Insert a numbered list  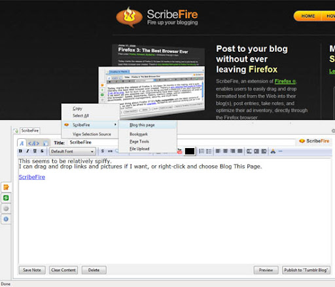coord(202,151)
